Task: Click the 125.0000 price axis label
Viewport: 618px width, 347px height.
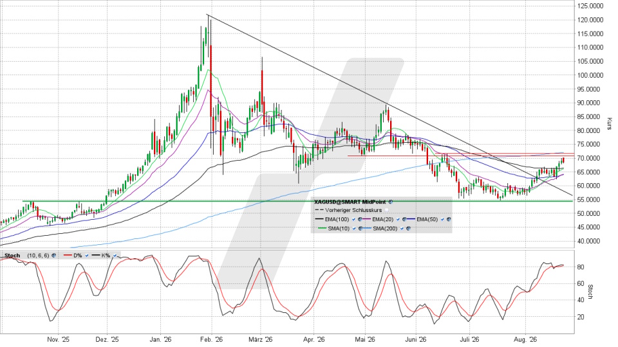Action: point(592,6)
